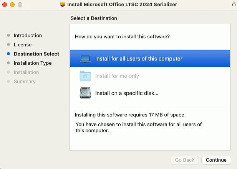This screenshot has height=169, width=237.
Task: Close the installer window
Action: pos(5,5)
